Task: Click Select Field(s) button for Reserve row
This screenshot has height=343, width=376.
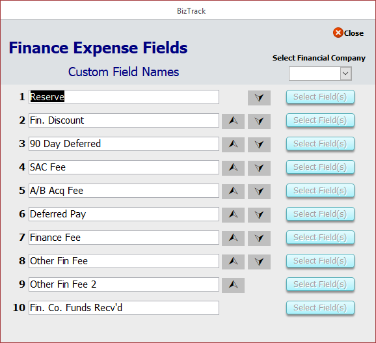Action: point(320,97)
